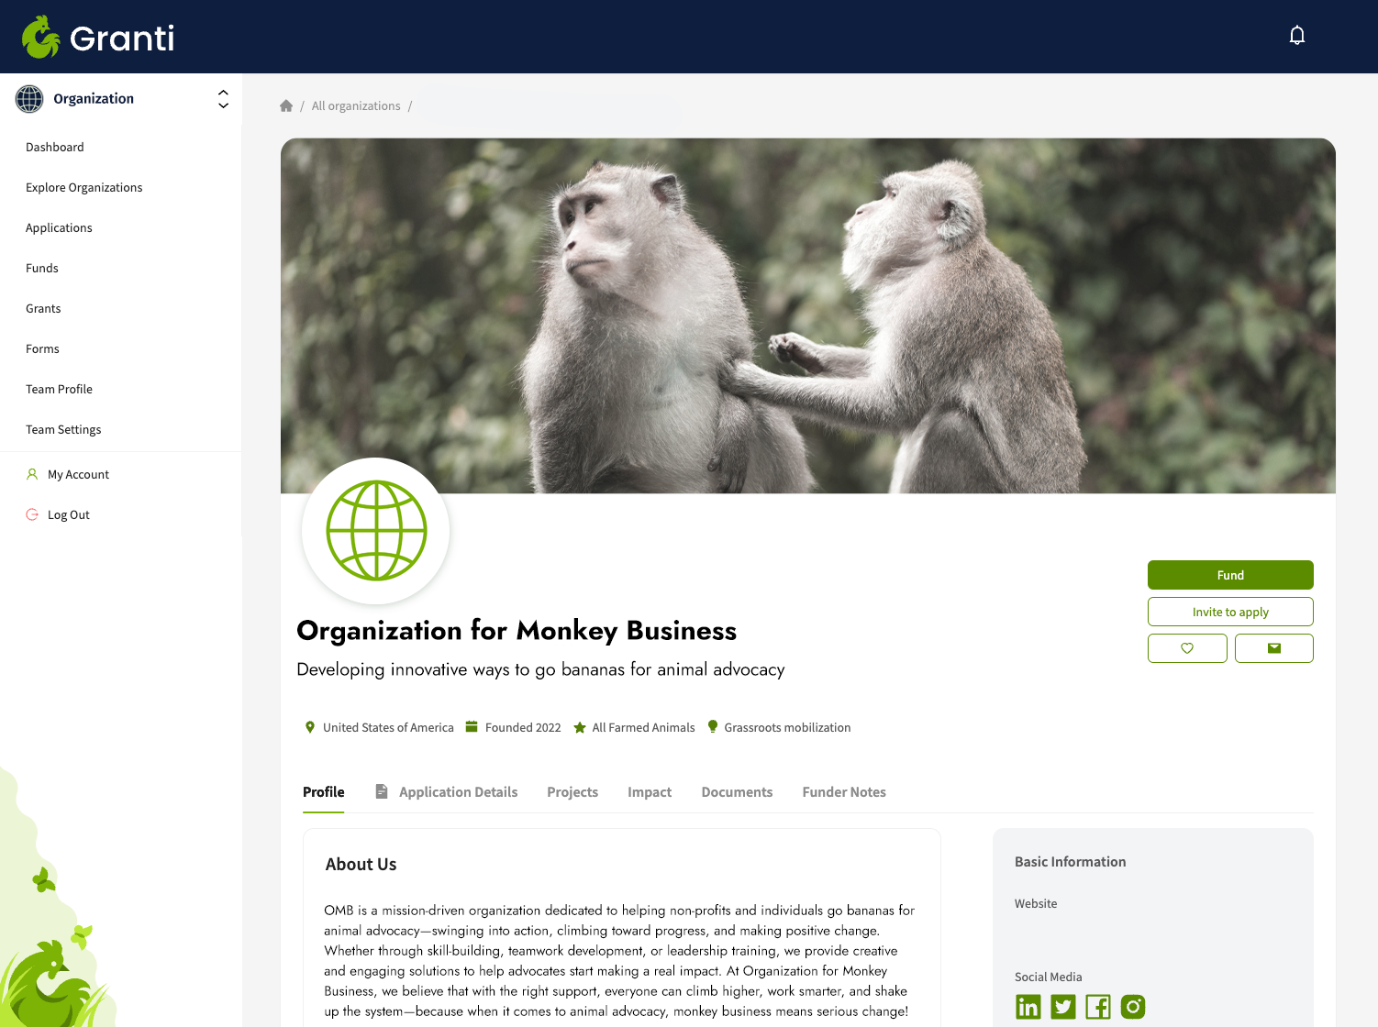
Task: Click the Invite to apply button
Action: point(1229,612)
